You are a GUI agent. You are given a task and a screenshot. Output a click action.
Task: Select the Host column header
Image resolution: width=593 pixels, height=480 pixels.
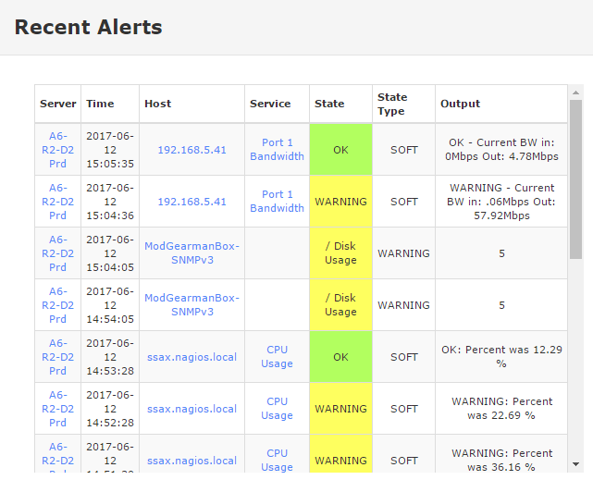(158, 105)
